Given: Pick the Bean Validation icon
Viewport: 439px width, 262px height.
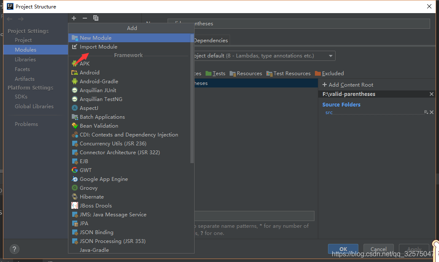Looking at the screenshot, I should (75, 126).
